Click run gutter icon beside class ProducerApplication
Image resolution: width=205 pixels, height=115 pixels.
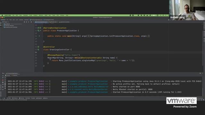pos(40,31)
